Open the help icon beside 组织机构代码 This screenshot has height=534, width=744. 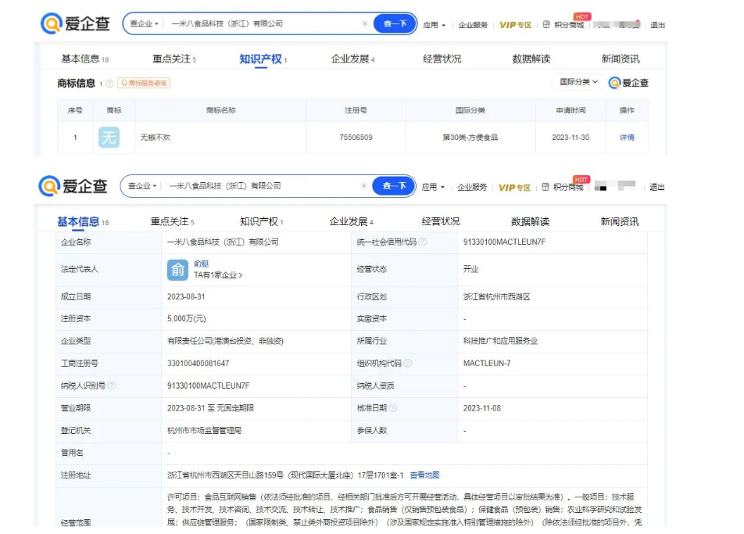tap(407, 364)
